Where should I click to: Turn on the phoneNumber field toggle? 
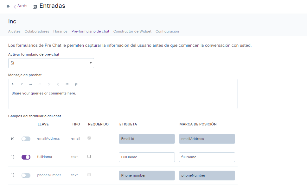click(x=26, y=175)
